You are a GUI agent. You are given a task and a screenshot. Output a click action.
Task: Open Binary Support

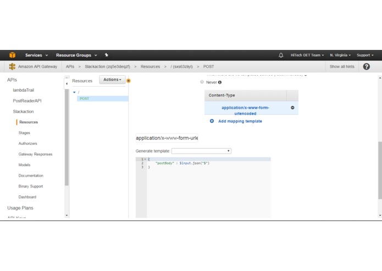31,187
